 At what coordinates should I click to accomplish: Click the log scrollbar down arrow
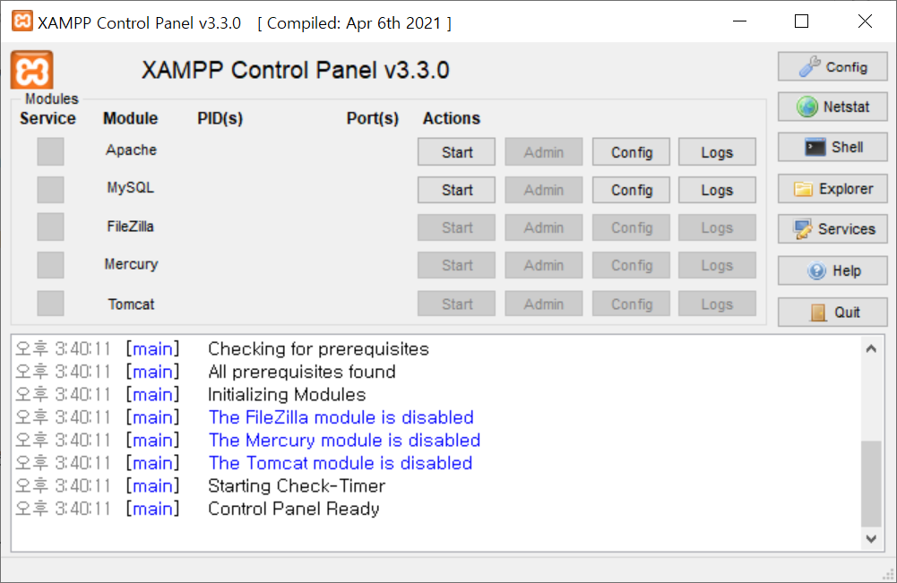click(x=871, y=538)
